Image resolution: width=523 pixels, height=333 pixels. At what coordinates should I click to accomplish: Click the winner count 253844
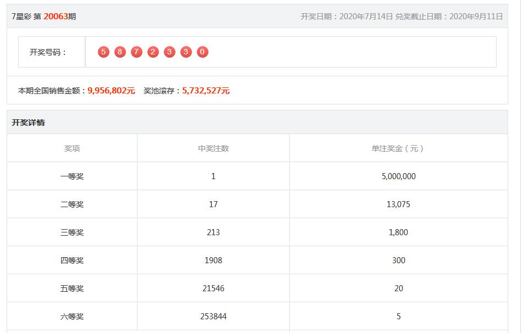213,317
